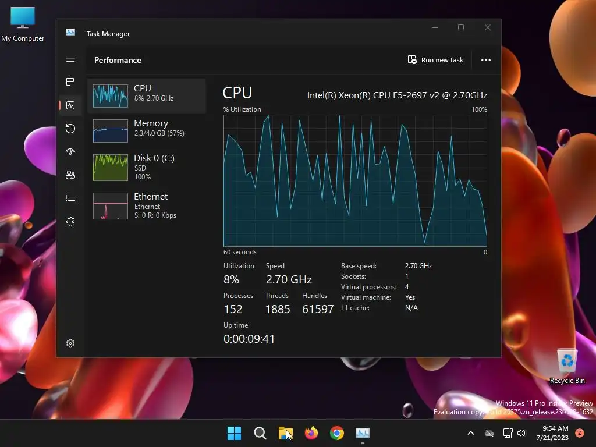Go to the Processes page icon
596x447 pixels.
(x=70, y=81)
